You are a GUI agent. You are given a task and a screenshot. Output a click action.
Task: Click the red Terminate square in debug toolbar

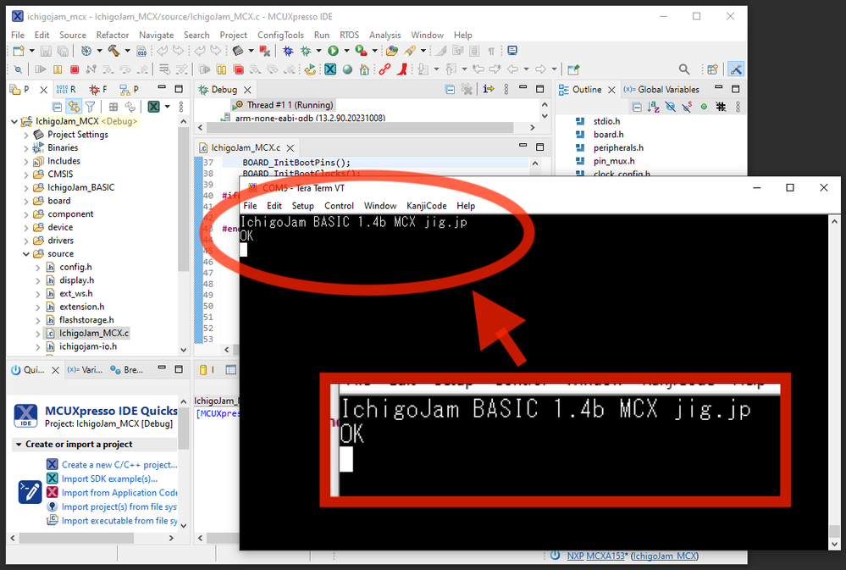point(75,69)
